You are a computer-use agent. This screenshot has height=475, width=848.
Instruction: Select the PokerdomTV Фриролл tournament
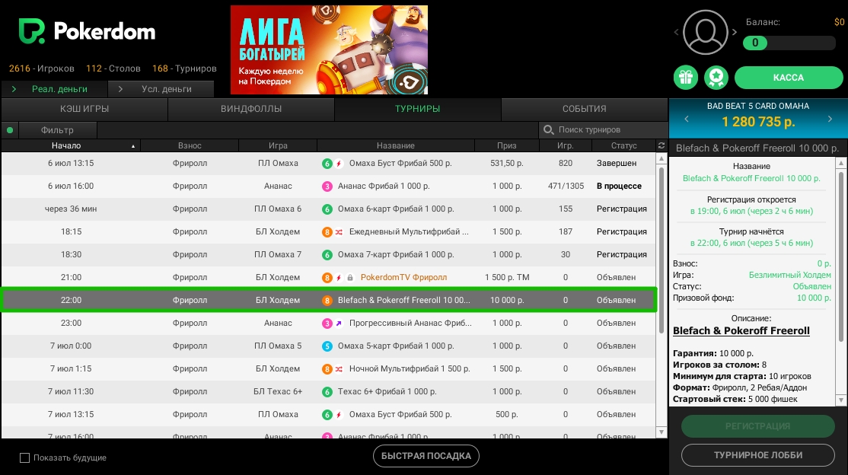click(x=329, y=278)
